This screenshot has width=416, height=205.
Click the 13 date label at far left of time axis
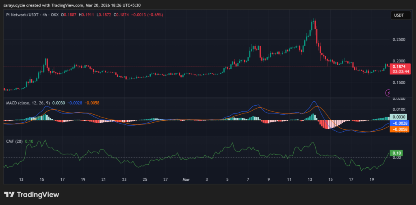(x=22, y=179)
